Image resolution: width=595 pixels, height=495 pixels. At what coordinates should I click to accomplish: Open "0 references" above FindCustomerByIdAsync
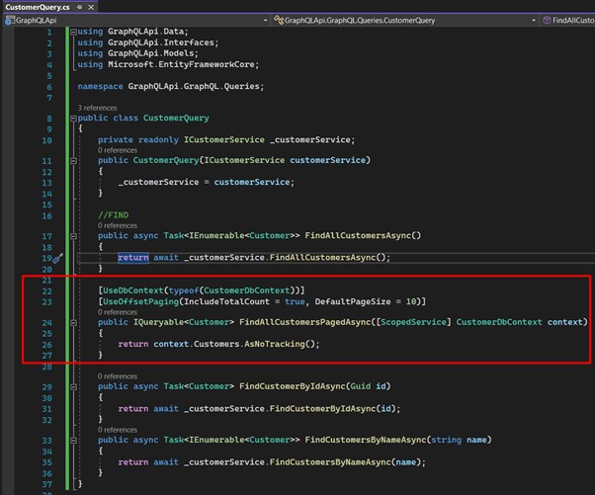(x=118, y=375)
